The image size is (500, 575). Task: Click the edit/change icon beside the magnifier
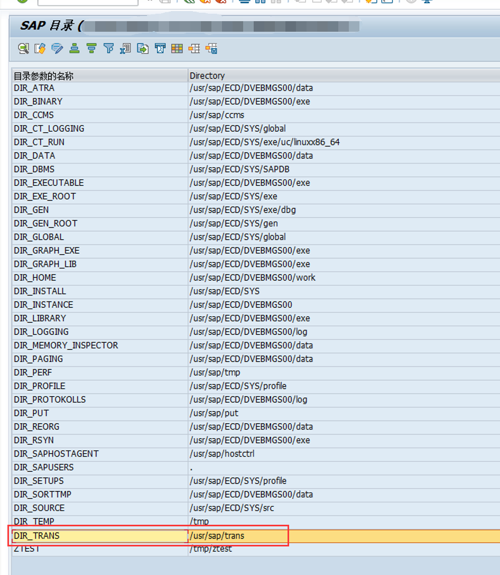tap(40, 49)
